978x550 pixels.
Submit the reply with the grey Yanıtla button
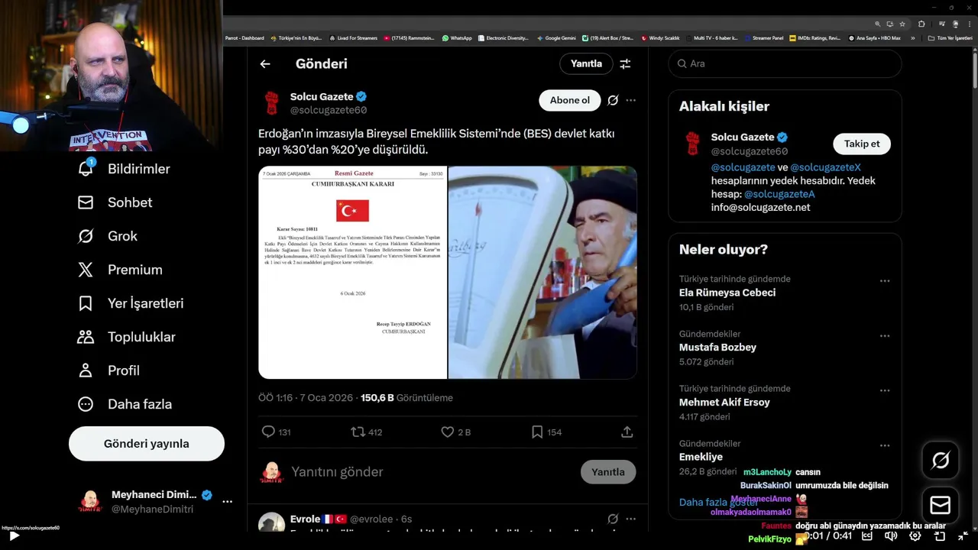tap(608, 472)
